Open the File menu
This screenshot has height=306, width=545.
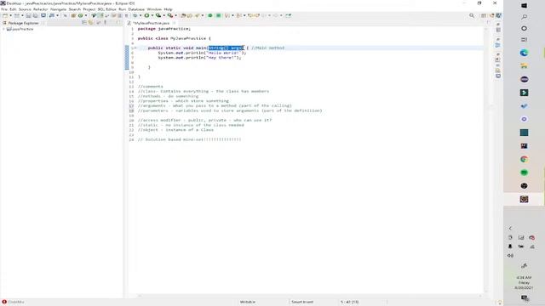[4, 9]
